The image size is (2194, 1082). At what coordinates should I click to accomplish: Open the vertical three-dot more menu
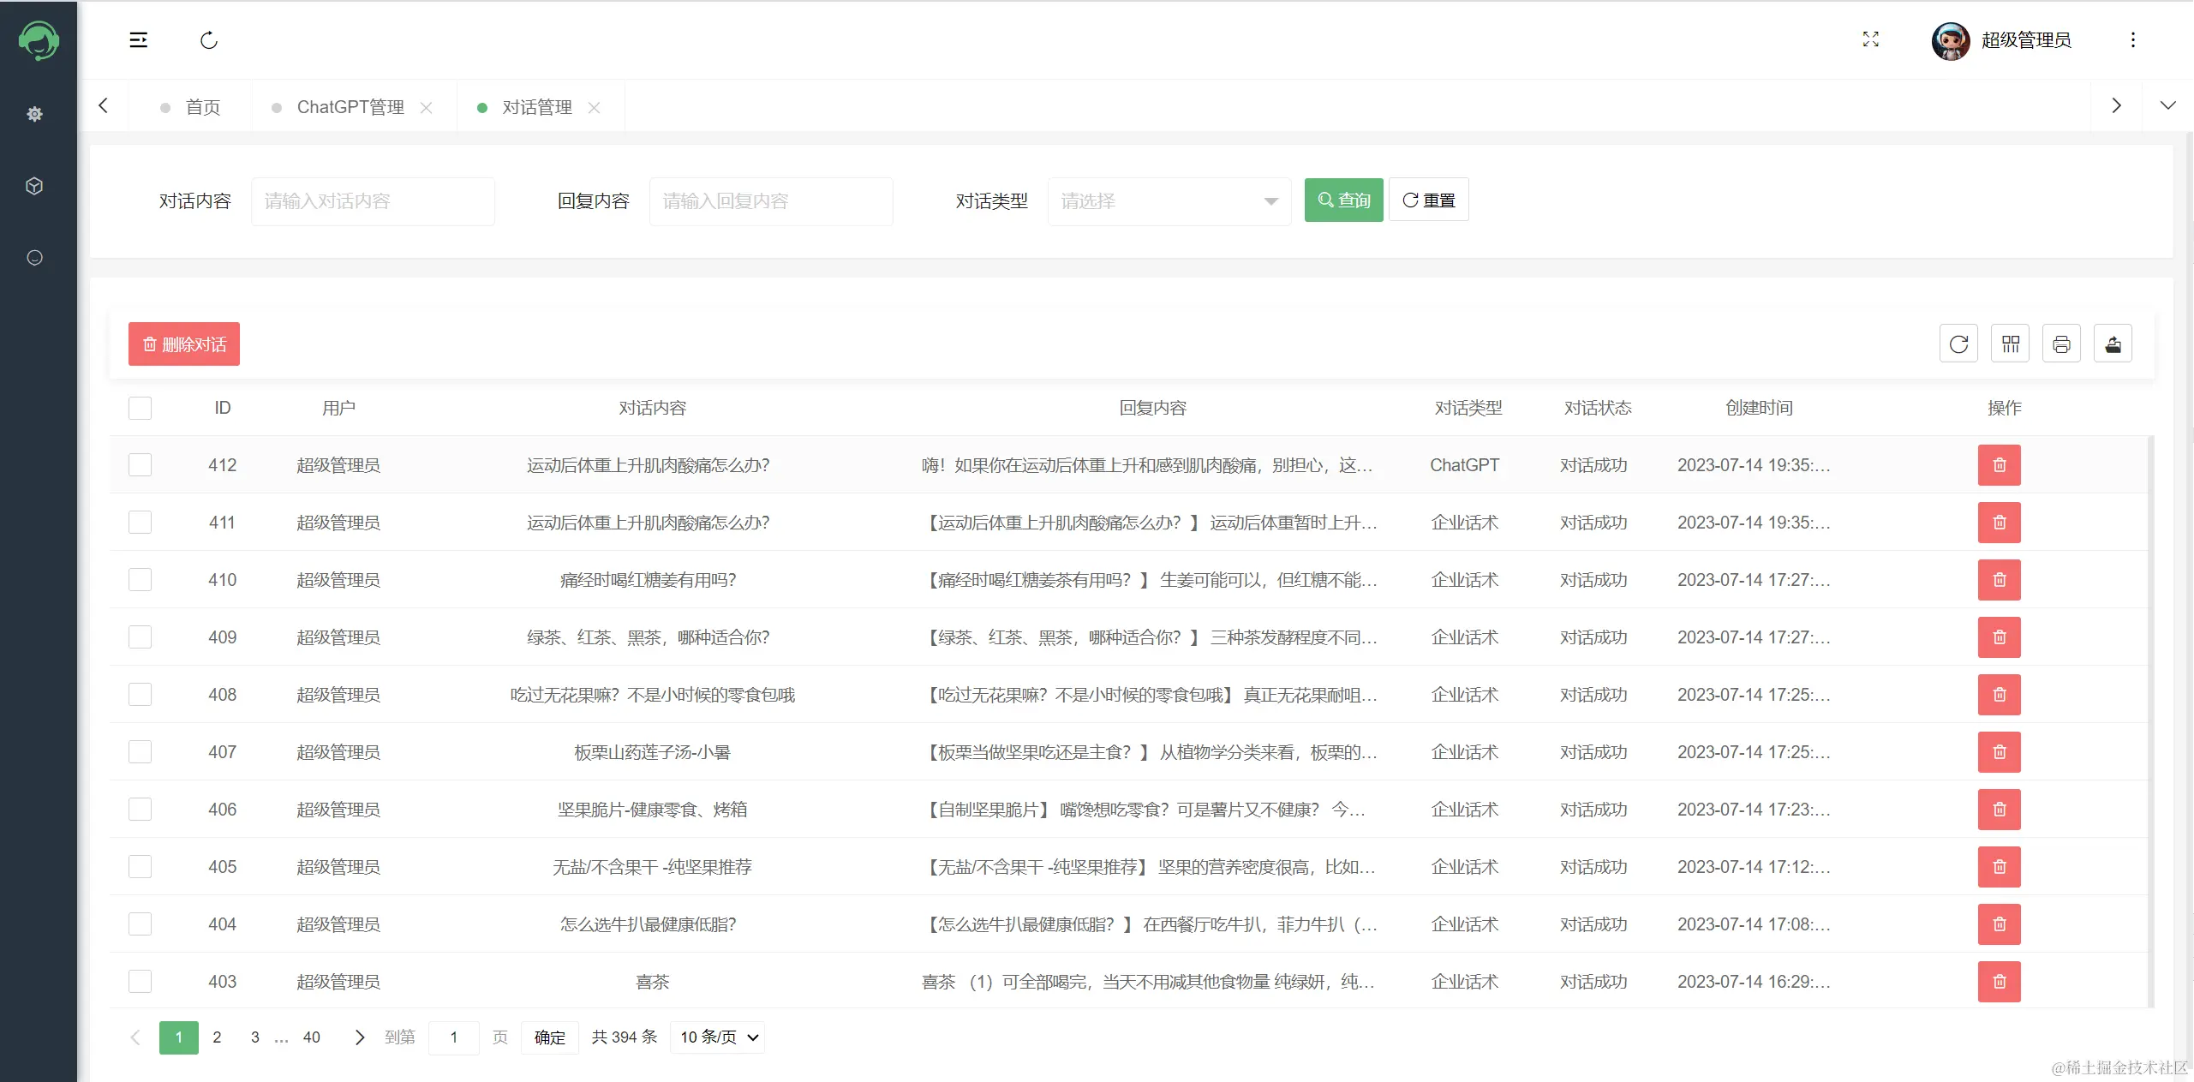2132,40
